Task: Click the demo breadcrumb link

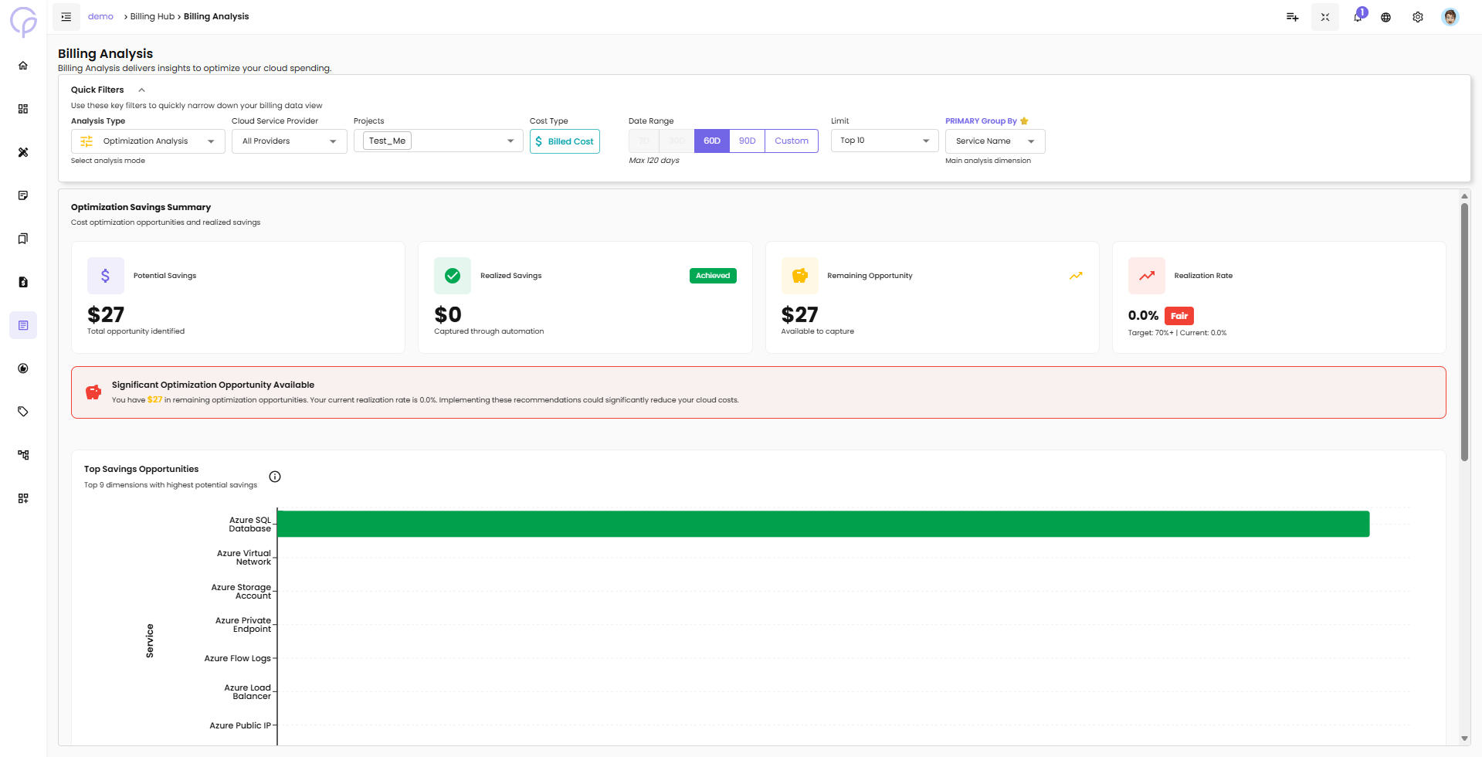Action: [100, 17]
